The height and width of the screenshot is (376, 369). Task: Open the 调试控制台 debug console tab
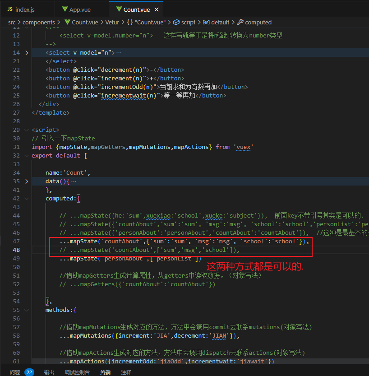click(x=77, y=372)
